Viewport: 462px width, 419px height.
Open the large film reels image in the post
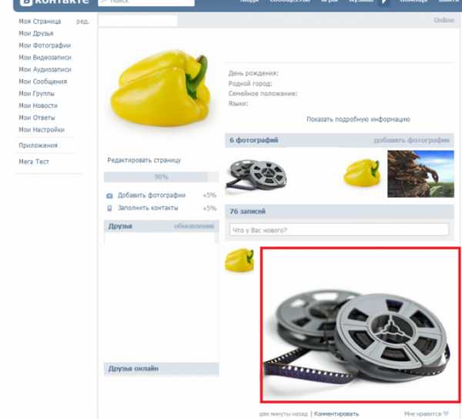point(360,325)
